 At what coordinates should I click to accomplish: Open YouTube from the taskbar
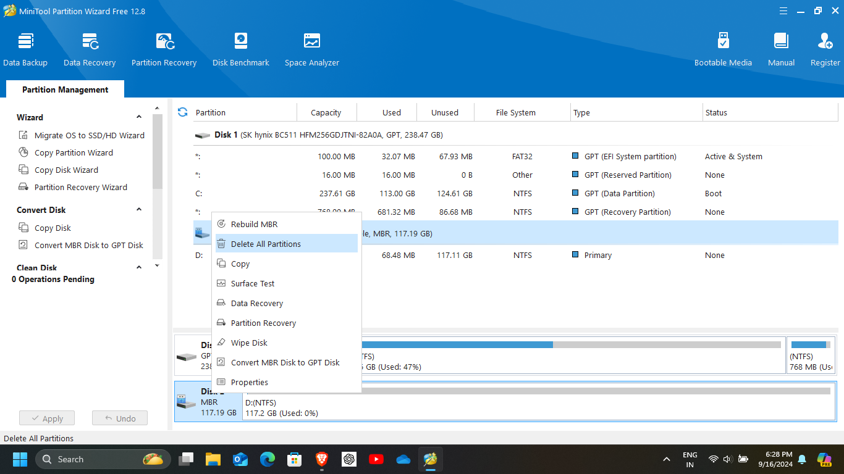pos(376,459)
